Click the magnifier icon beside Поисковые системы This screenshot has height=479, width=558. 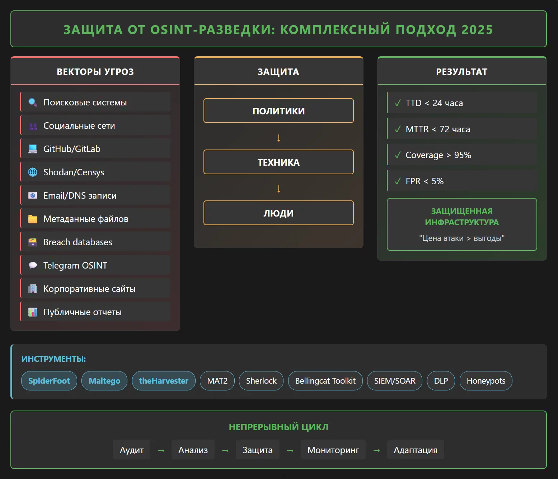point(33,103)
